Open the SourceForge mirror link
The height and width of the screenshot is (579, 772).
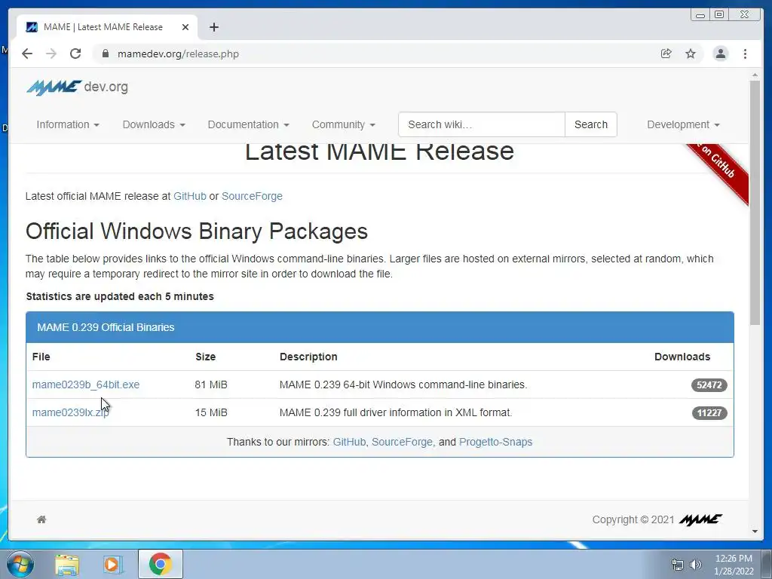coord(402,442)
